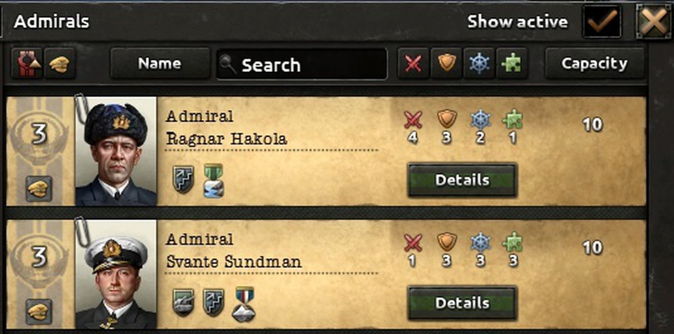
Task: Click the attack skill sort icon
Action: pyautogui.click(x=413, y=63)
